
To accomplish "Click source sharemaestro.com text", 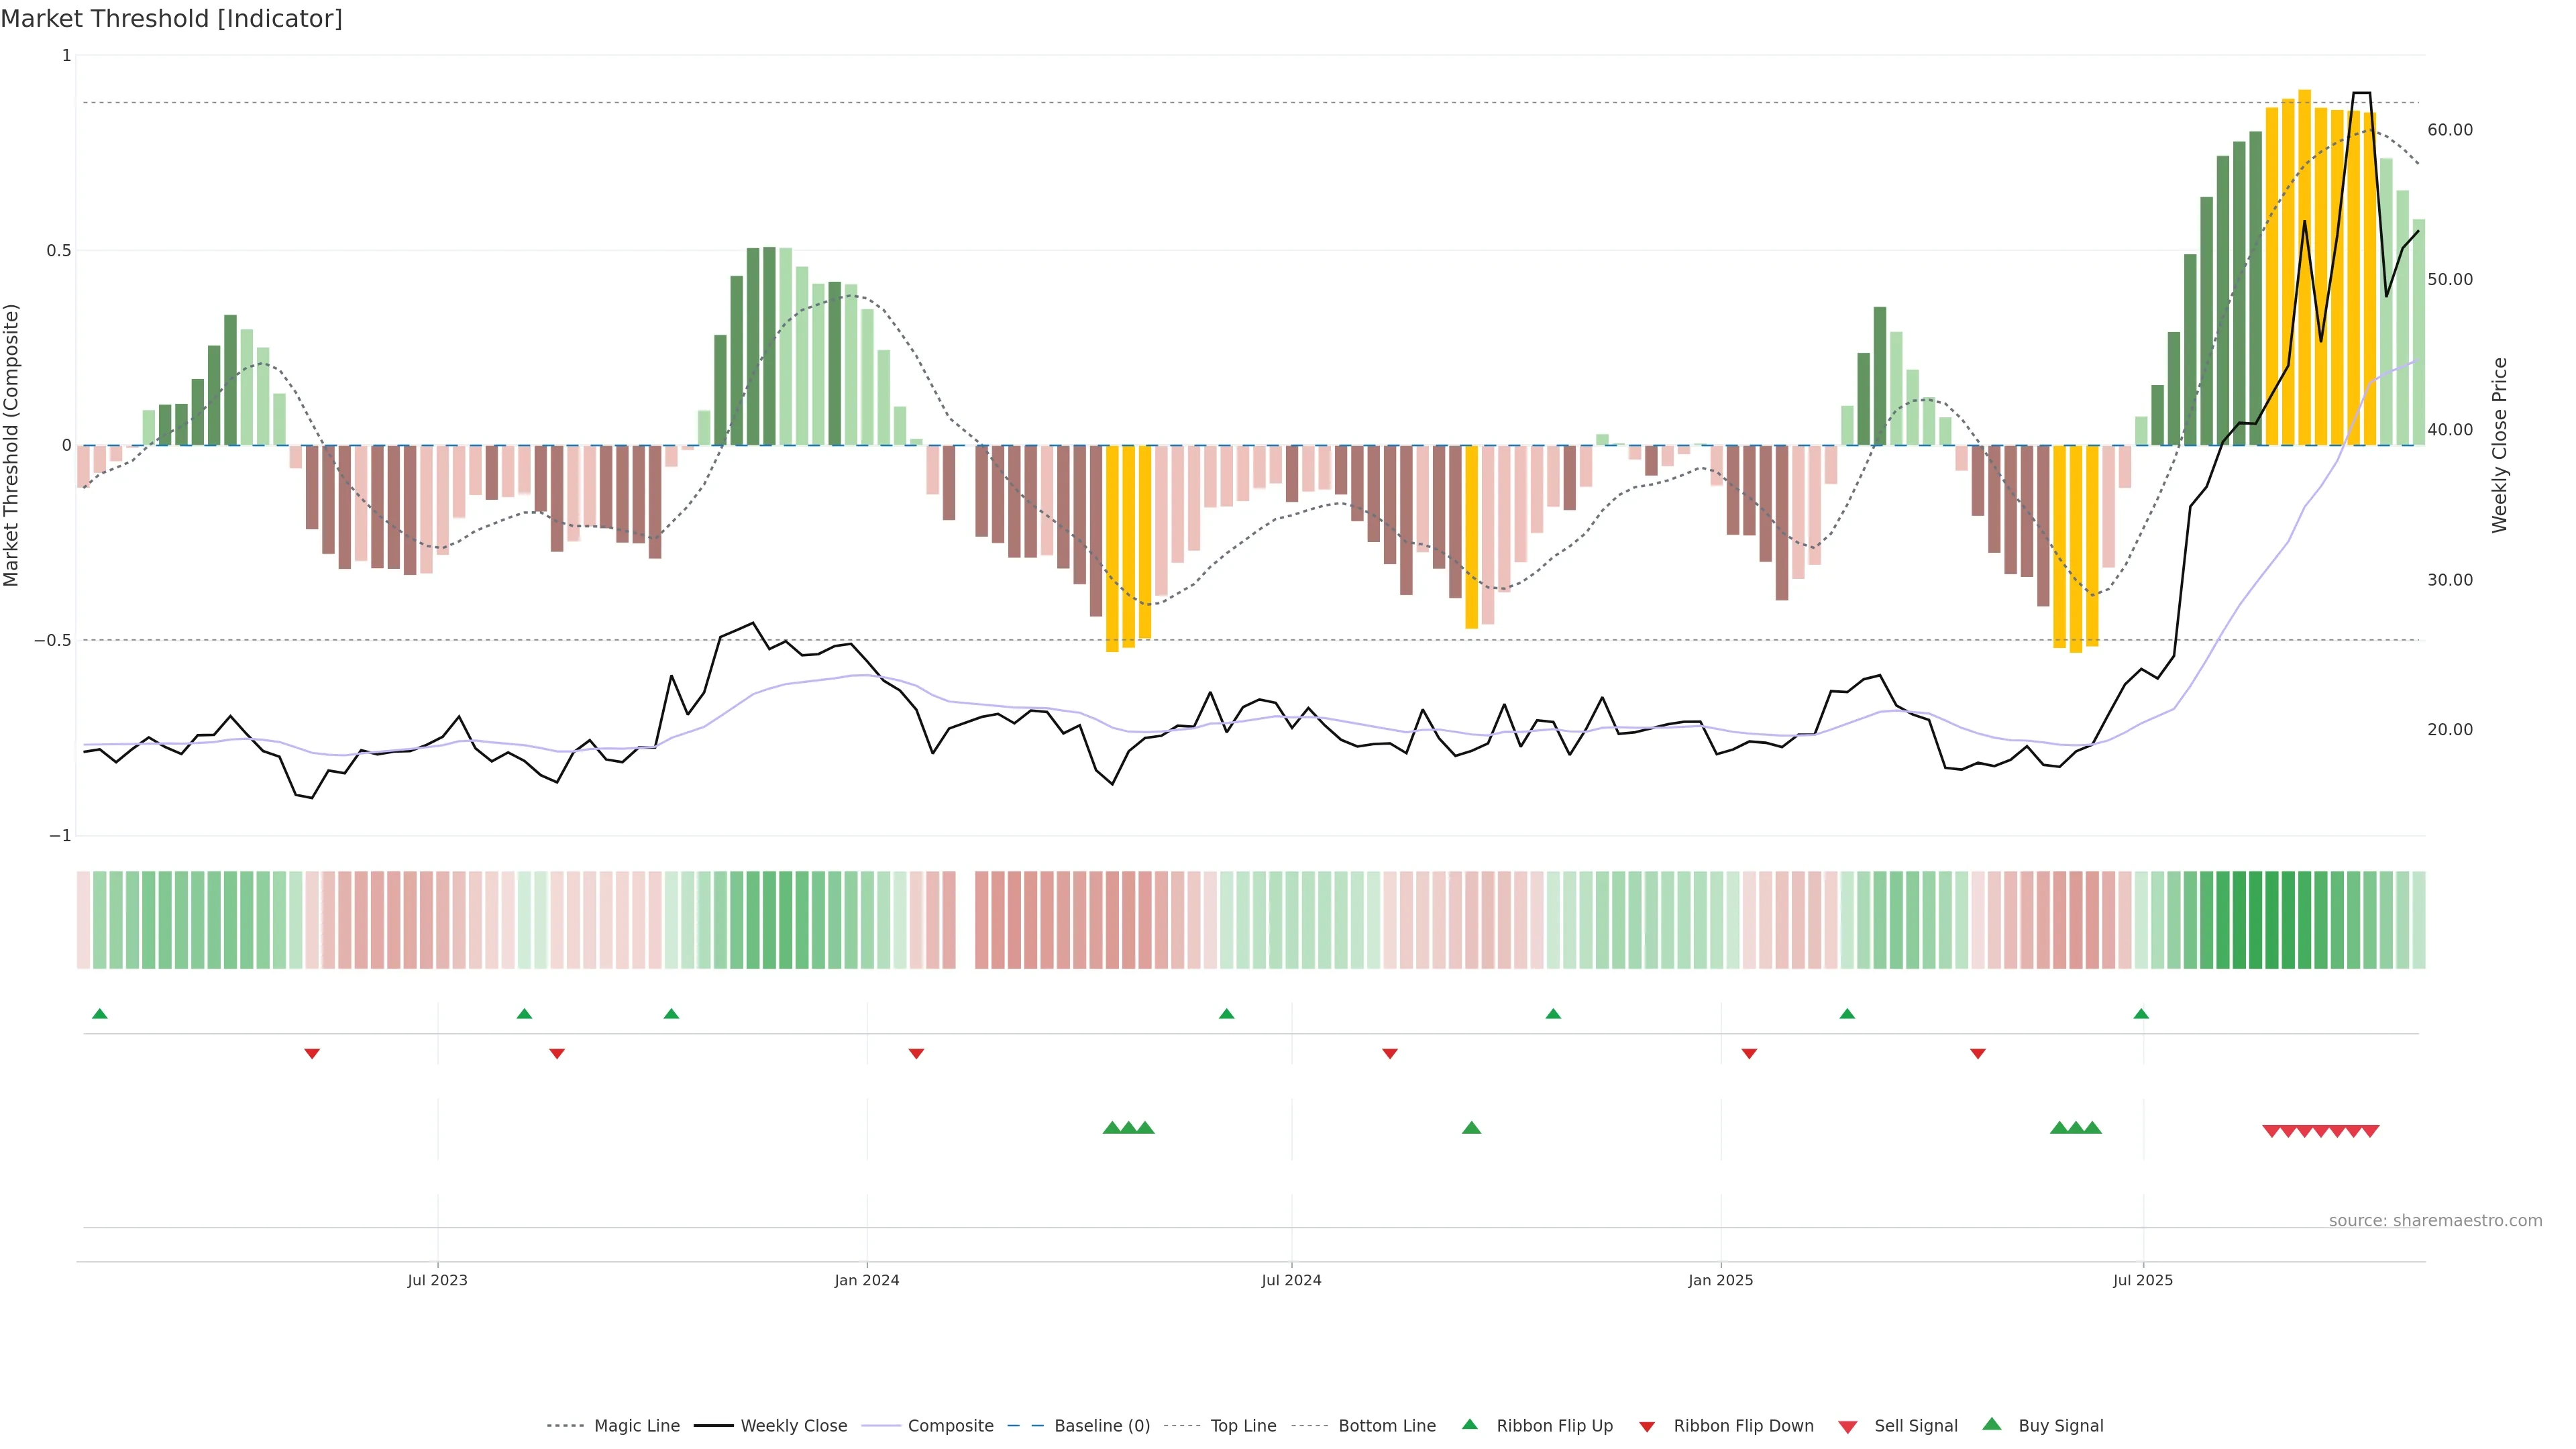I will (2435, 1220).
